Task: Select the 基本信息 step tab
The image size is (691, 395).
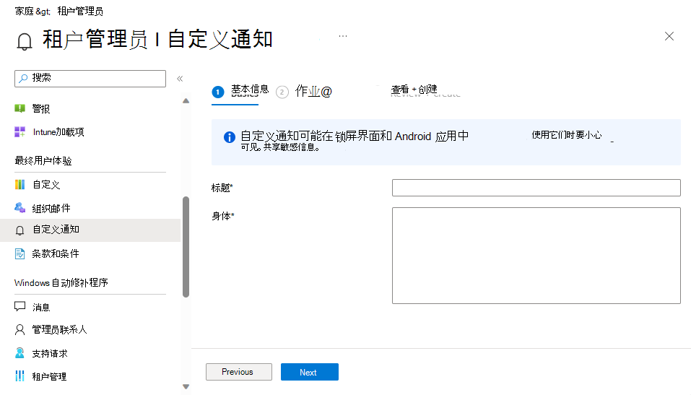Action: click(250, 90)
